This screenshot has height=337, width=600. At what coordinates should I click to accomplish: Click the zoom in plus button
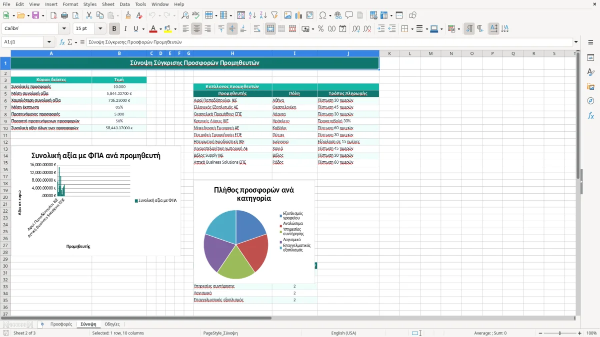click(x=580, y=333)
